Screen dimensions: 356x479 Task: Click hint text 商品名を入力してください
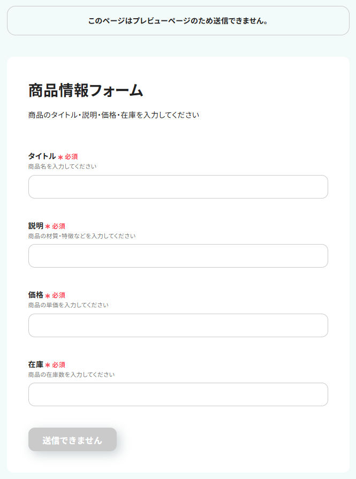point(62,166)
